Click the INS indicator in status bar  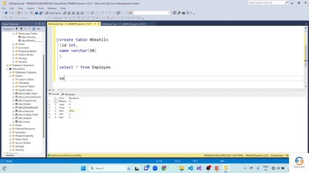click(x=222, y=161)
